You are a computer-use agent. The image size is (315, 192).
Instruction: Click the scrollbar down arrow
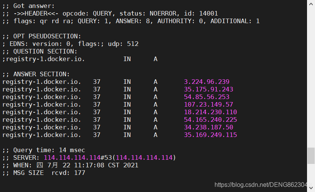click(x=311, y=188)
